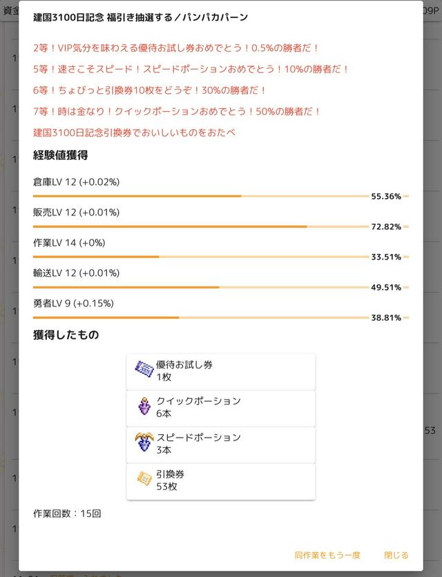Select the 引換券 53枚 item row
This screenshot has height=577, width=442.
221,480
